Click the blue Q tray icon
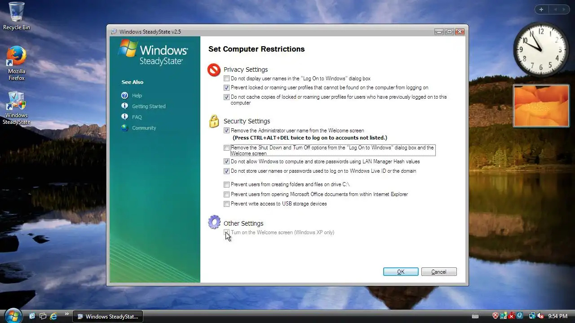 (519, 316)
